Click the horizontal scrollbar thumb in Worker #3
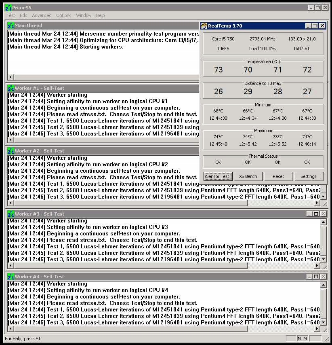The image size is (332, 345). point(130,266)
